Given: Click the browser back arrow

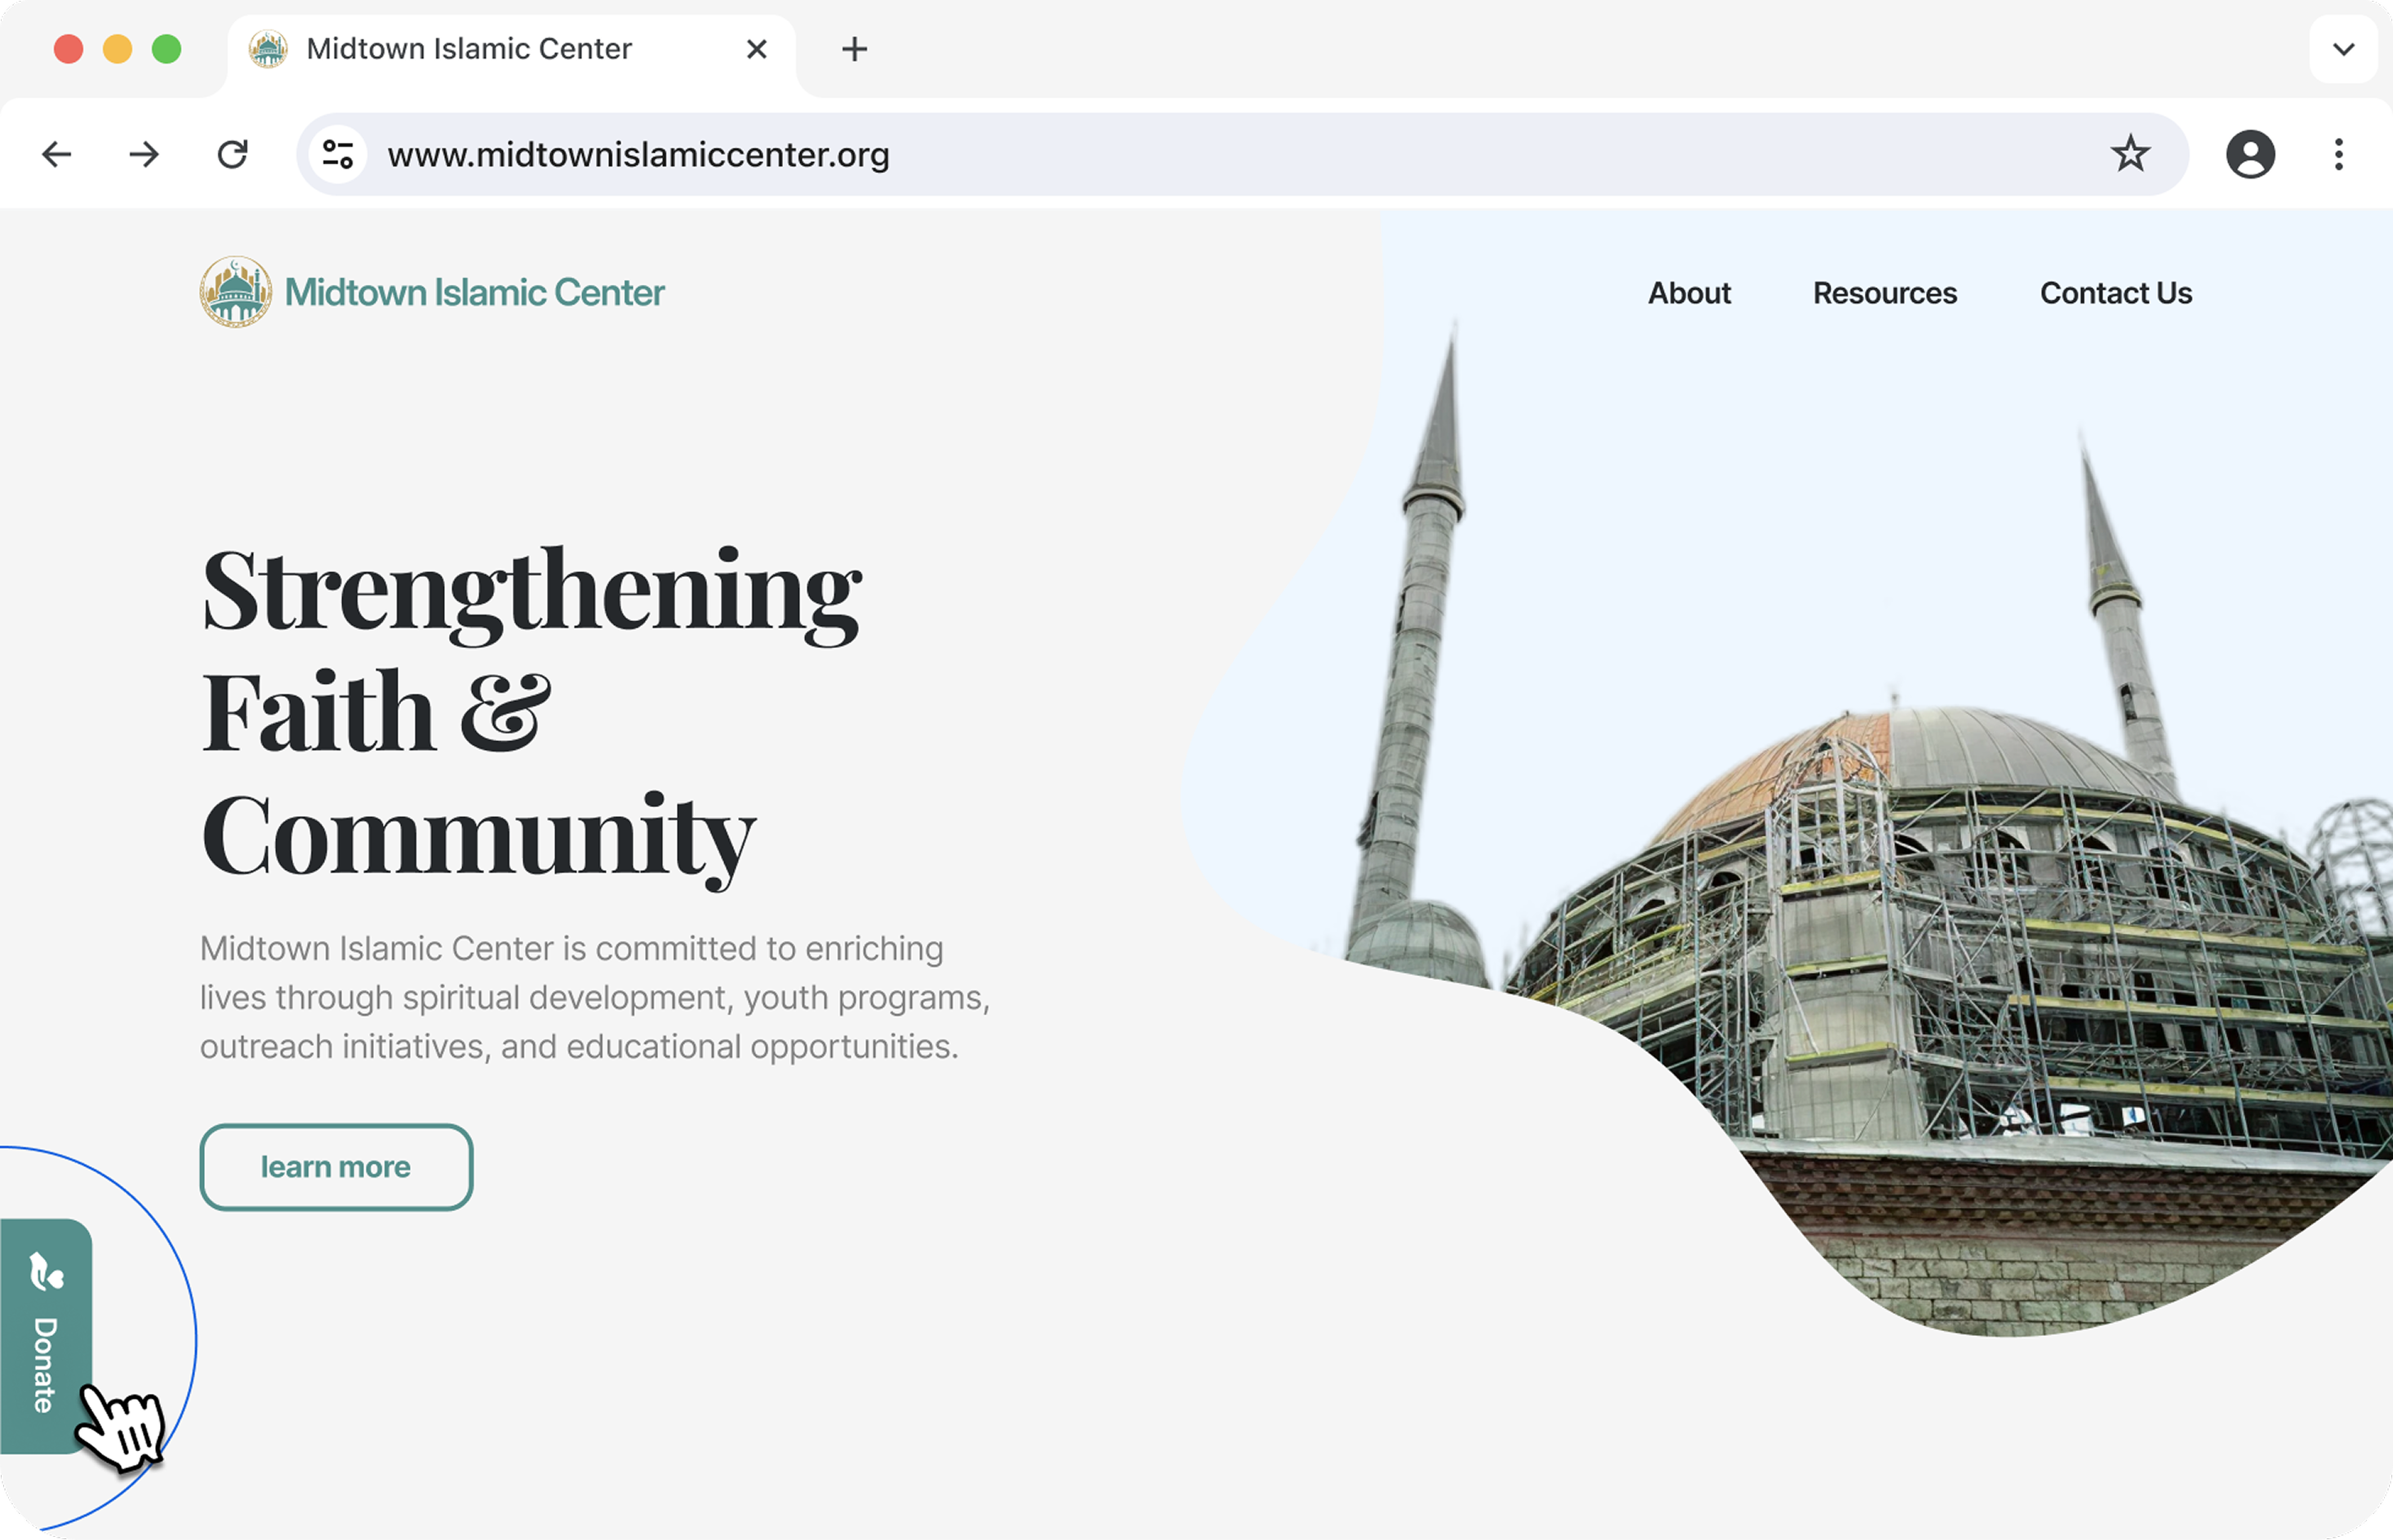Looking at the screenshot, I should click(x=57, y=154).
